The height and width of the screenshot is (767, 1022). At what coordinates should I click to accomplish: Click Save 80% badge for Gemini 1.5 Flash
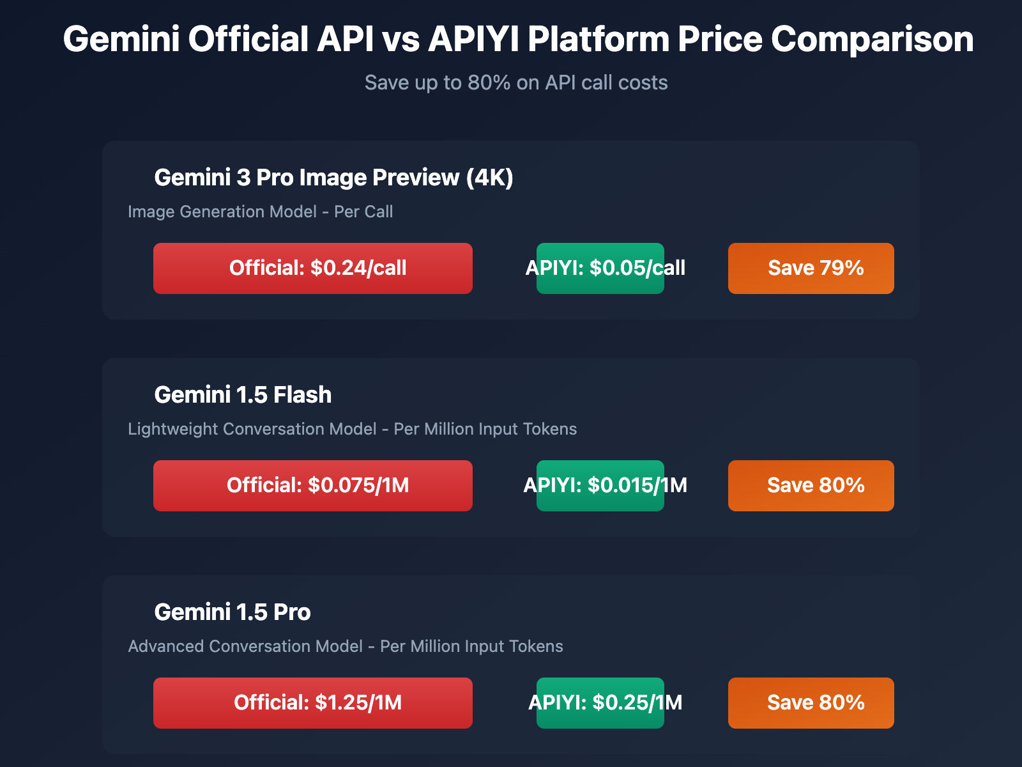pos(811,486)
